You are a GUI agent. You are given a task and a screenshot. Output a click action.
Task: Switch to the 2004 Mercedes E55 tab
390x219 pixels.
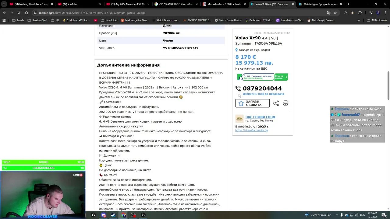[127, 4]
